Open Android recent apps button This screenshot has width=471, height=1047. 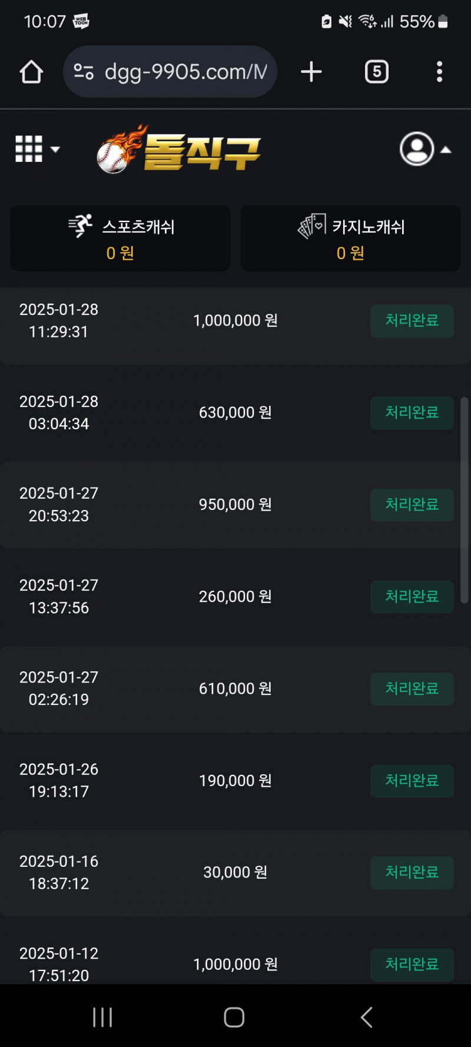tap(102, 1017)
